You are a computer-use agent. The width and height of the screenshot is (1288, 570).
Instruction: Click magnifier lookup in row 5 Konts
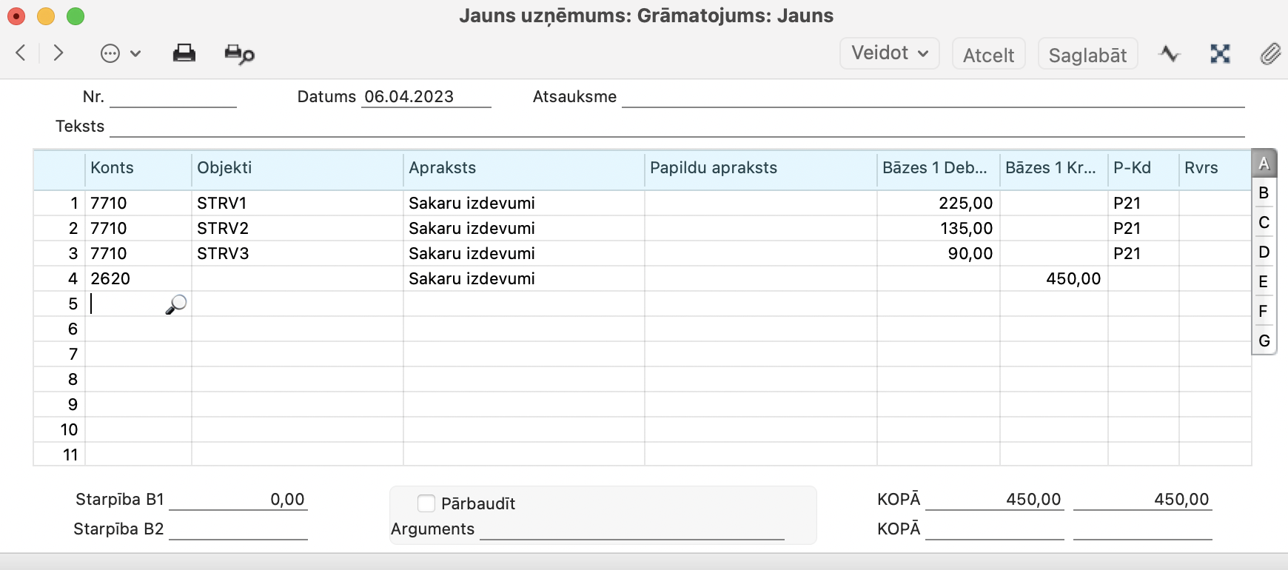tap(176, 304)
